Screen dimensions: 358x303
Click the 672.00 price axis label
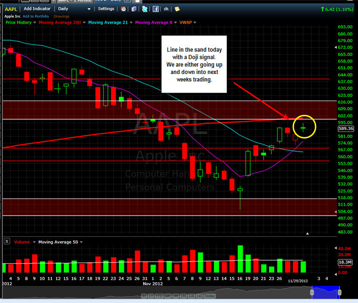click(345, 47)
